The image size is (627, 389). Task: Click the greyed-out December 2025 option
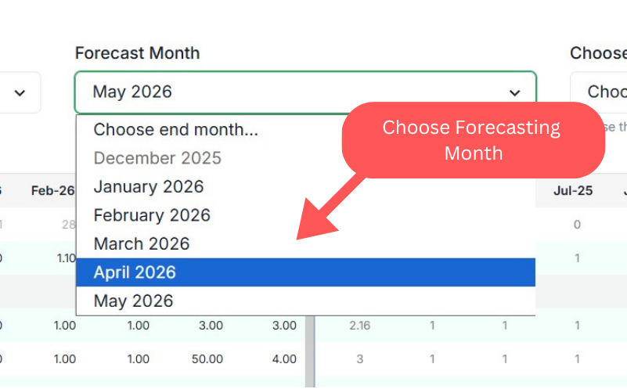point(157,158)
